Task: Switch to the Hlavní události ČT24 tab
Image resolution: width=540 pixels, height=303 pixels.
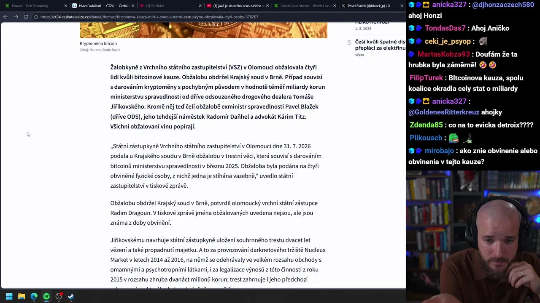Action: point(103,6)
